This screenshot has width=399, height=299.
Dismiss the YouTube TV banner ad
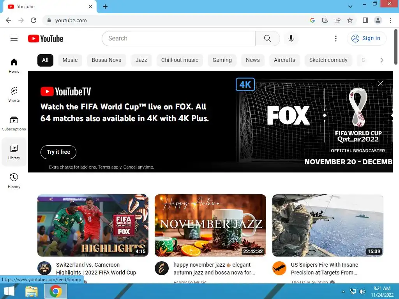pos(380,83)
